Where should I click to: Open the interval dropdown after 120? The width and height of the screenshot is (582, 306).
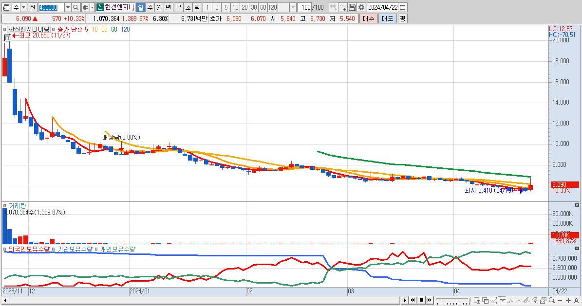tap(293, 7)
